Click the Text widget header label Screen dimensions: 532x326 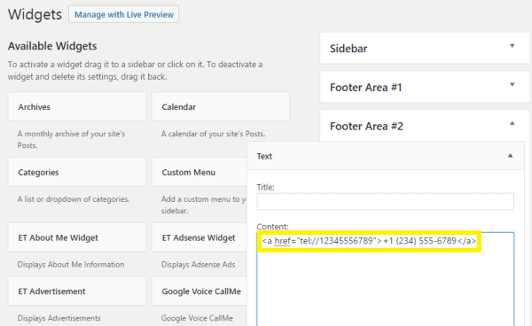click(264, 156)
